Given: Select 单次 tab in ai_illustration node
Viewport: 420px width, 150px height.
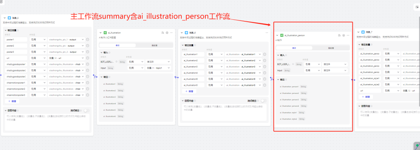Looking at the screenshot, I should point(117,45).
